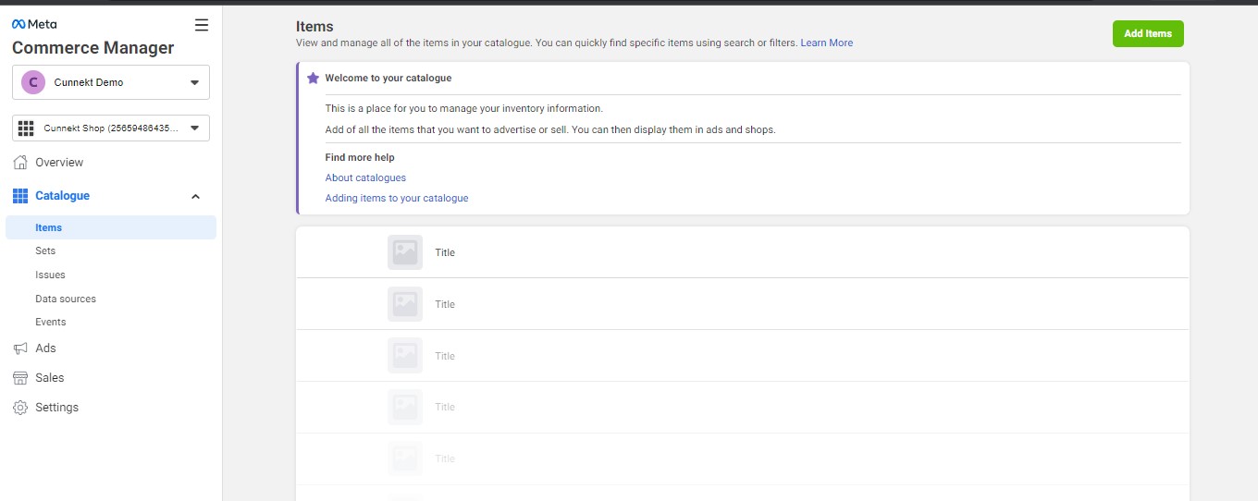Select Items under Catalogue

(111, 227)
